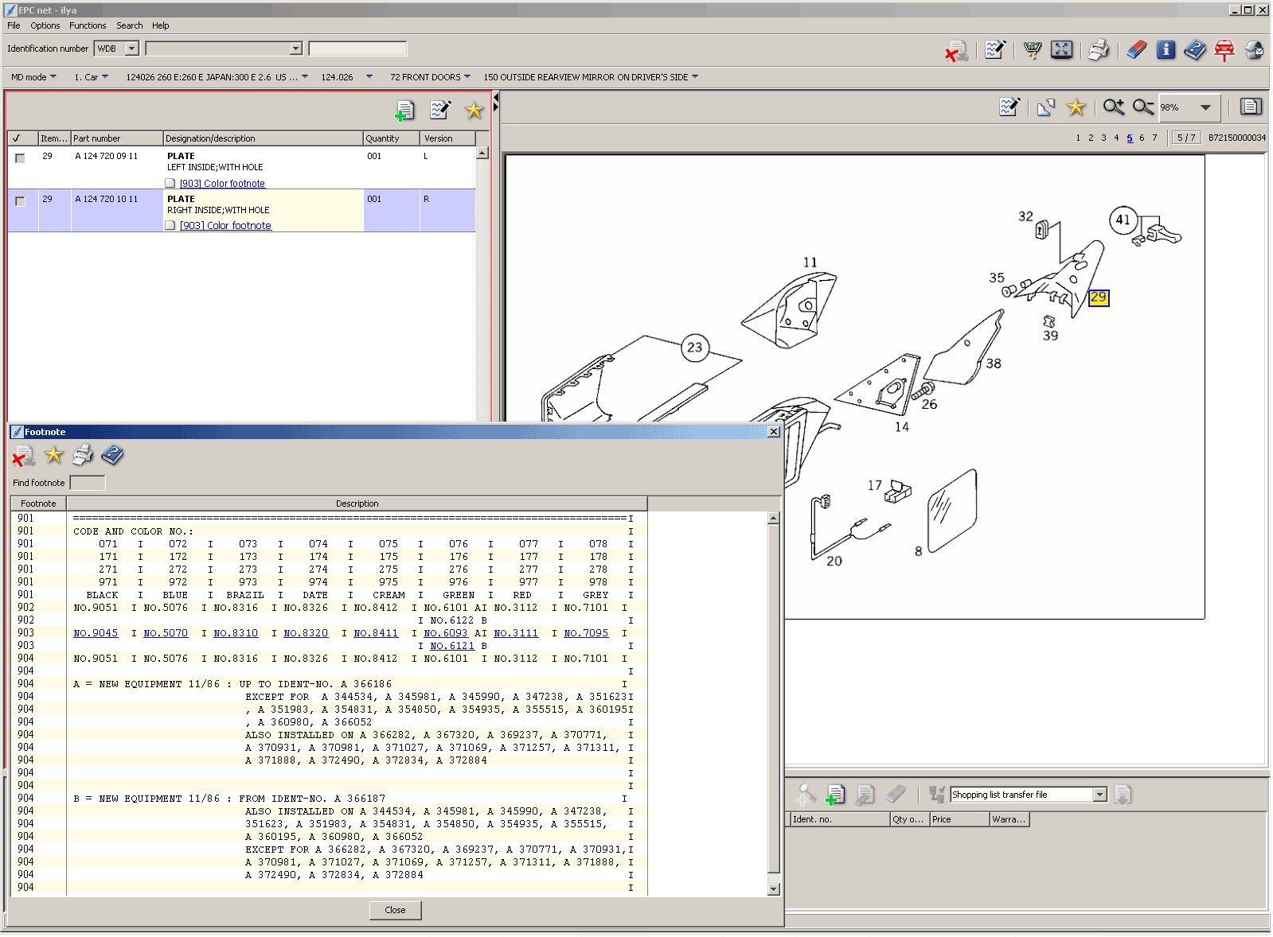Print from the Footnote window
The width and height of the screenshot is (1273, 937).
83,455
